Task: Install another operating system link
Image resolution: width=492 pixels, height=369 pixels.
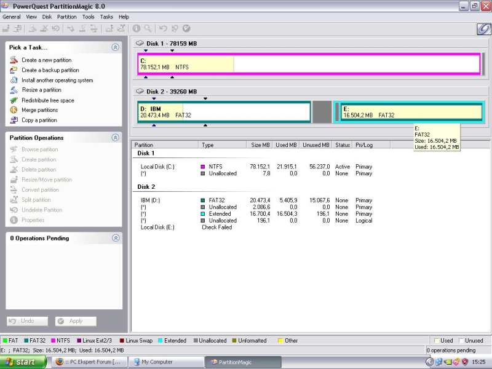Action: tap(57, 80)
